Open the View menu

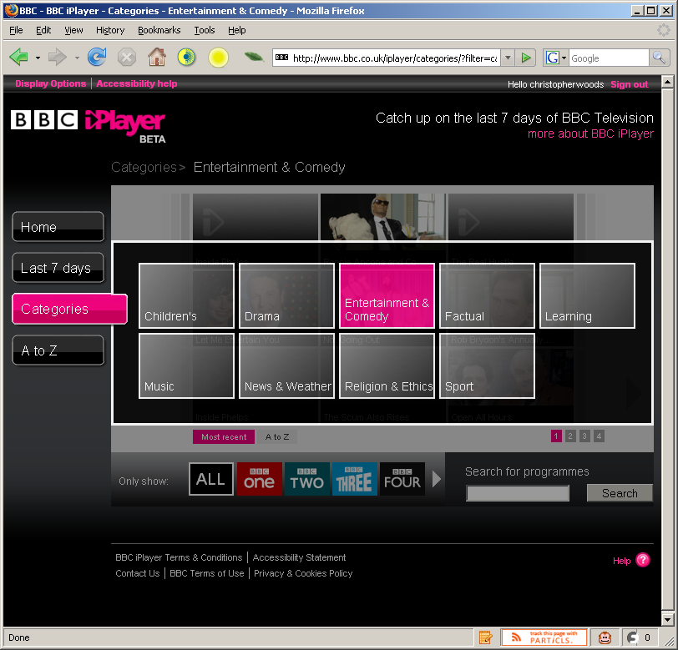[73, 30]
